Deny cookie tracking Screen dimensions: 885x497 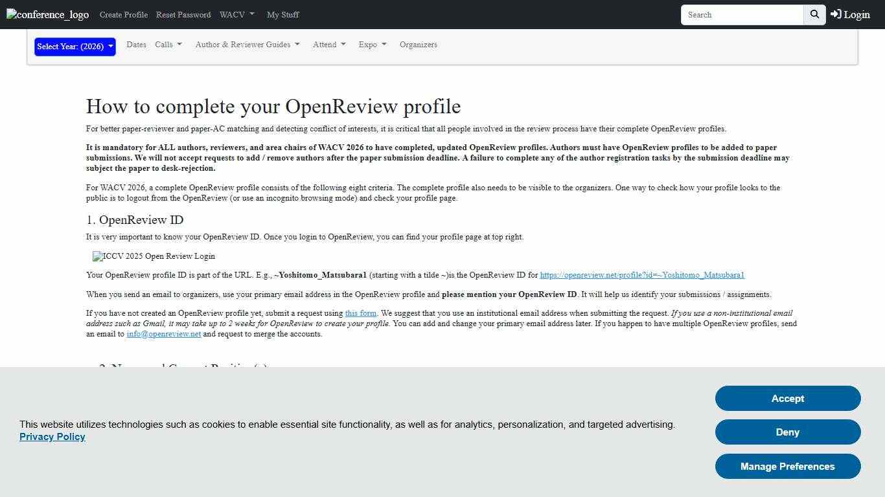pos(787,432)
